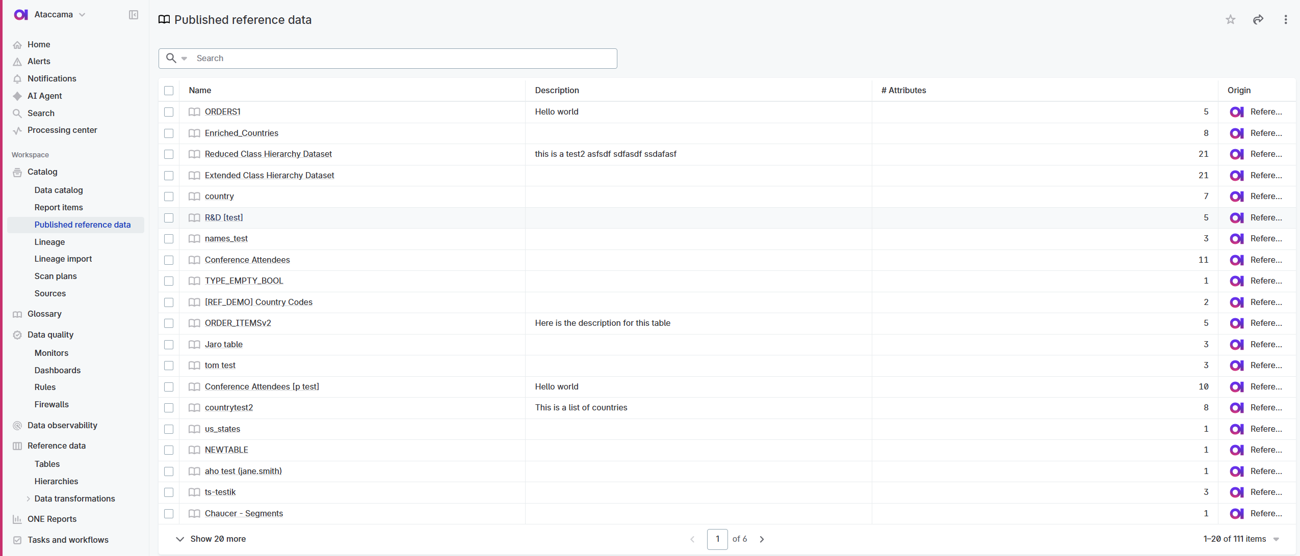
Task: Open the Alerts section
Action: click(39, 61)
